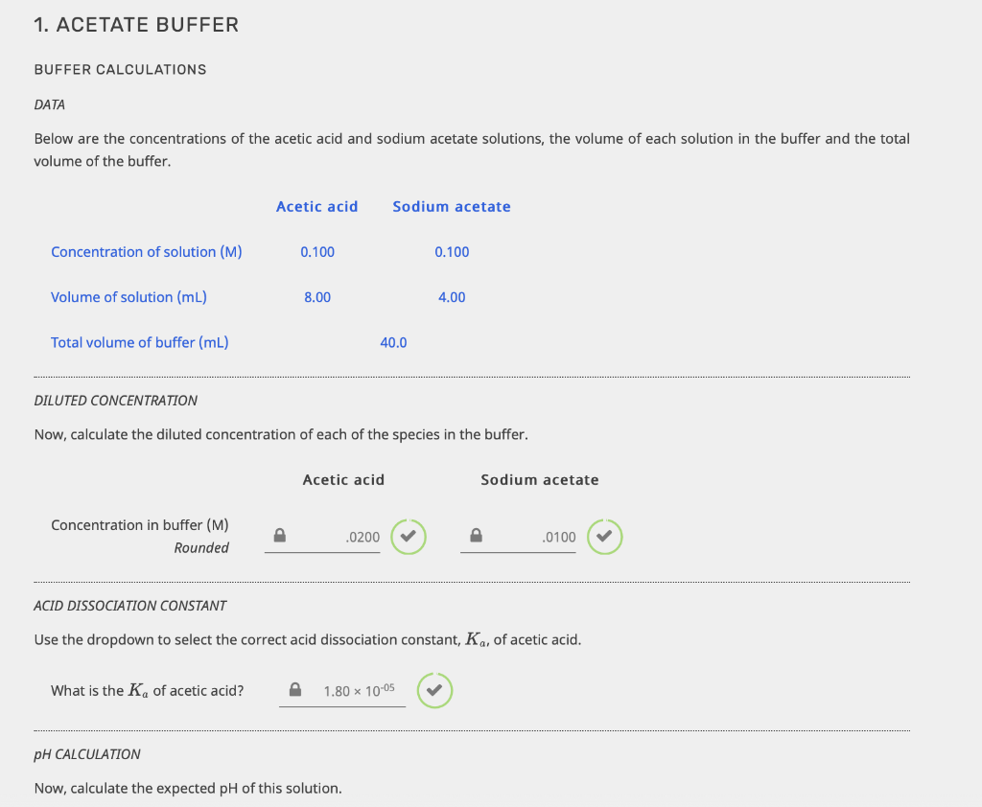Click the 'Acetic acid' column header
The width and height of the screenshot is (982, 807).
[x=316, y=206]
